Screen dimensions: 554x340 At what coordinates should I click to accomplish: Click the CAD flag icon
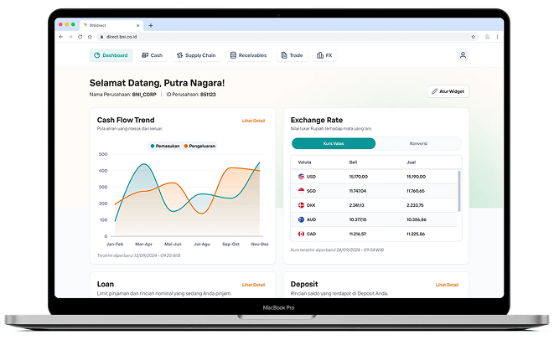pos(302,234)
